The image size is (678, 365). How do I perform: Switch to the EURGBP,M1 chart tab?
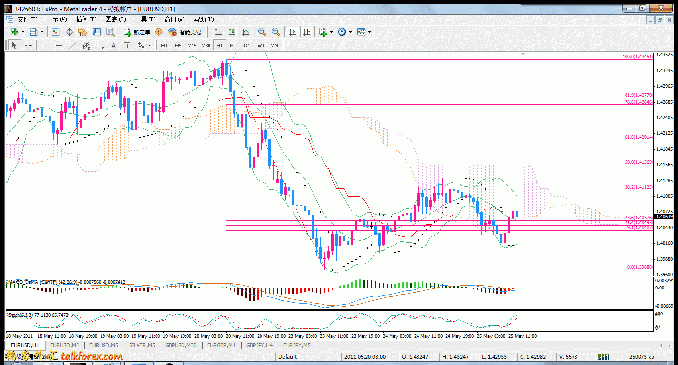coord(221,345)
